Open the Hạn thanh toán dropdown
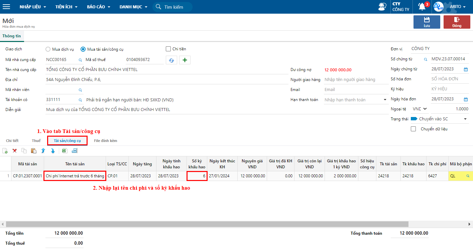Screen dimensions: 473x249 (385, 100)
